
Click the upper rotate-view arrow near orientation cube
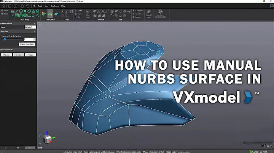pyautogui.click(x=40, y=136)
